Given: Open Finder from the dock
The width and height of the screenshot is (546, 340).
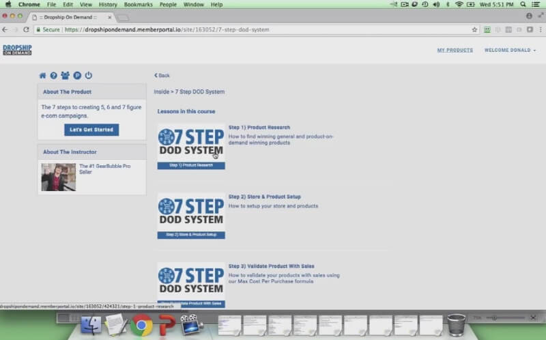Looking at the screenshot, I should (91, 325).
